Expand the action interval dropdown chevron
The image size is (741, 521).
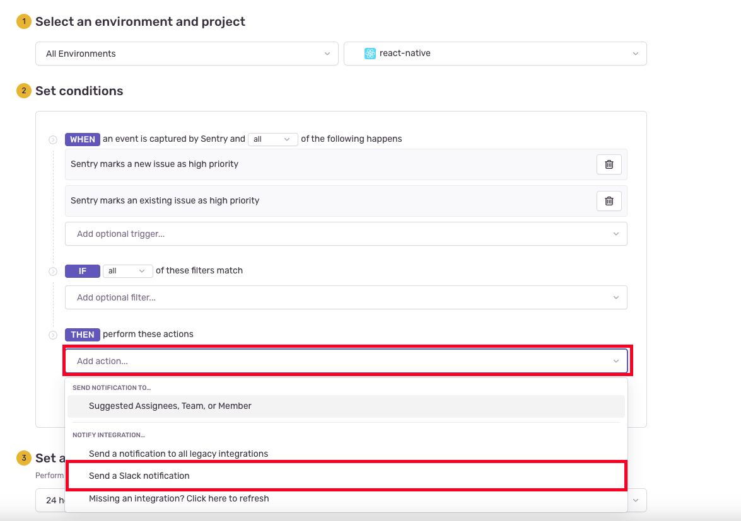636,500
